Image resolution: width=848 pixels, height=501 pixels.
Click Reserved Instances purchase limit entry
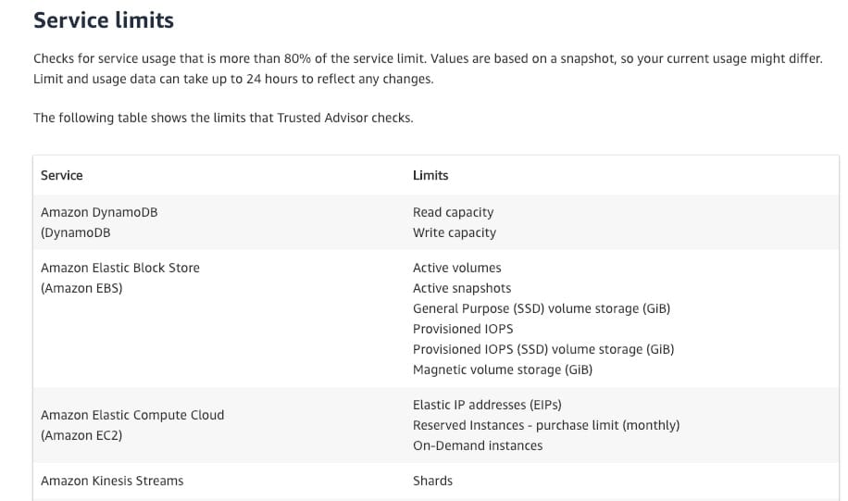pos(545,425)
